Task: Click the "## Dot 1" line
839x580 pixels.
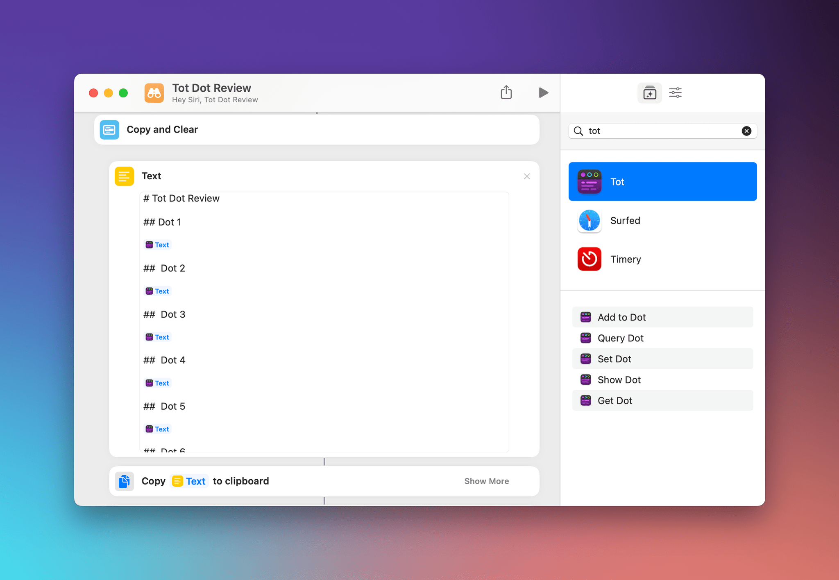Action: coord(162,222)
